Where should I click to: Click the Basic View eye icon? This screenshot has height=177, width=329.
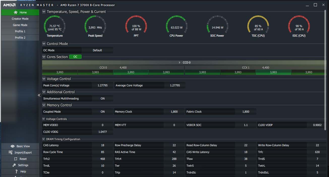pyautogui.click(x=13, y=146)
